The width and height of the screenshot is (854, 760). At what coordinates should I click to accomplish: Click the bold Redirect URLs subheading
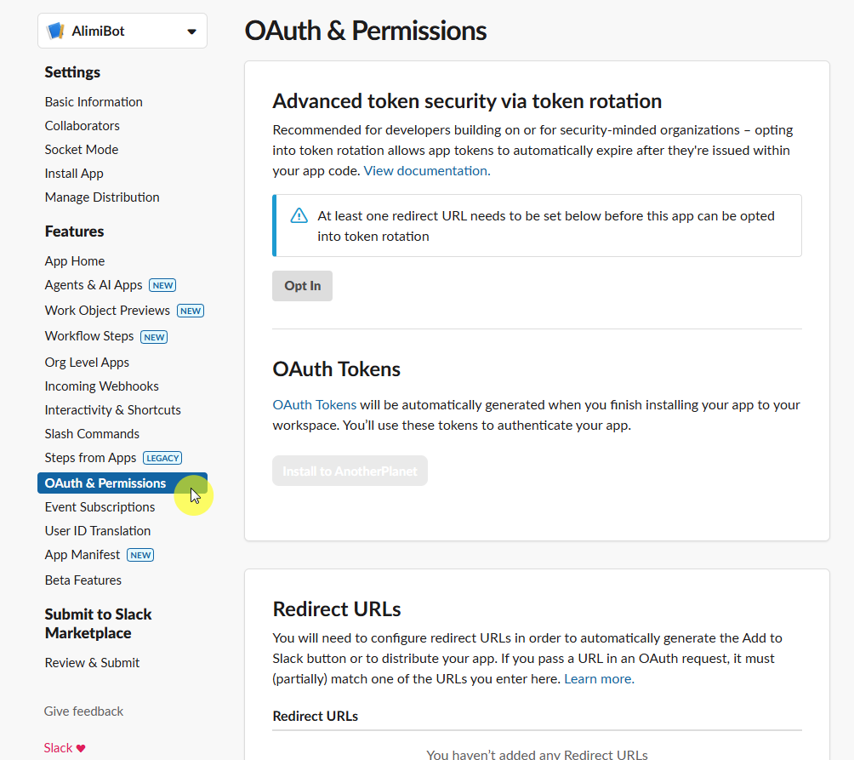[316, 717]
